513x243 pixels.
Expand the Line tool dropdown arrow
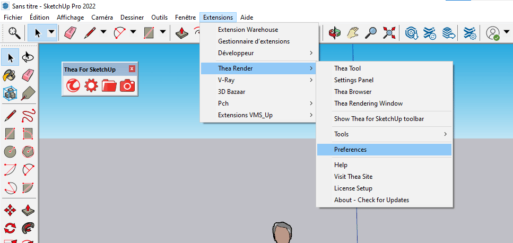(x=103, y=32)
